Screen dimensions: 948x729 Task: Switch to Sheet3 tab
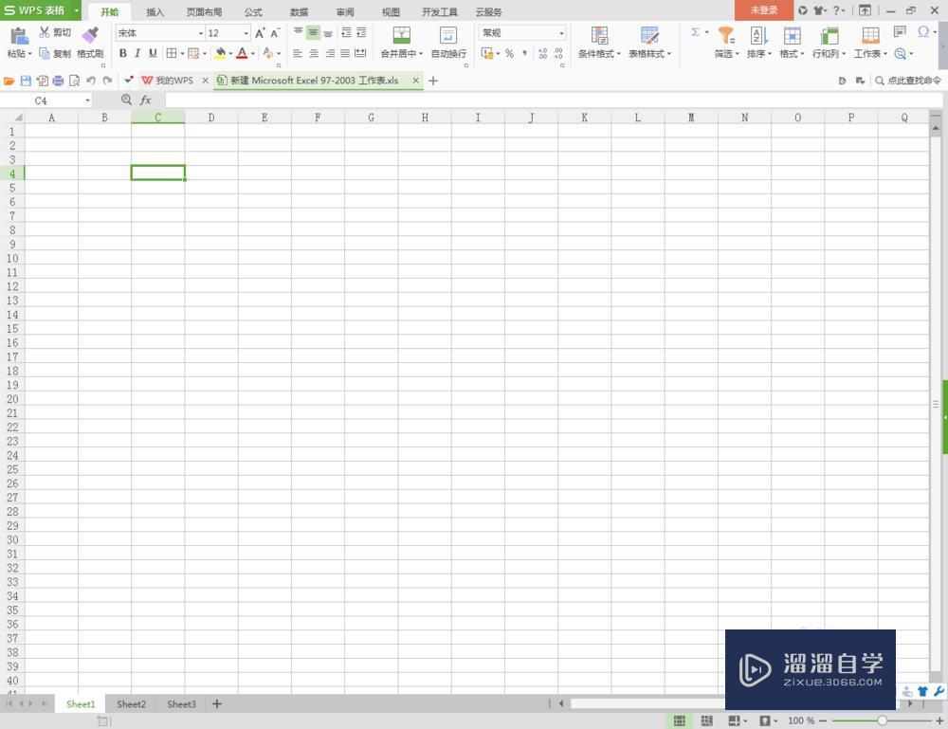[x=181, y=704]
